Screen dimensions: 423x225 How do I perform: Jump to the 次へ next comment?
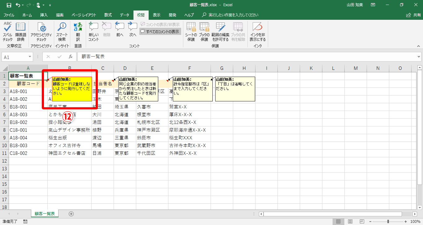pyautogui.click(x=133, y=30)
